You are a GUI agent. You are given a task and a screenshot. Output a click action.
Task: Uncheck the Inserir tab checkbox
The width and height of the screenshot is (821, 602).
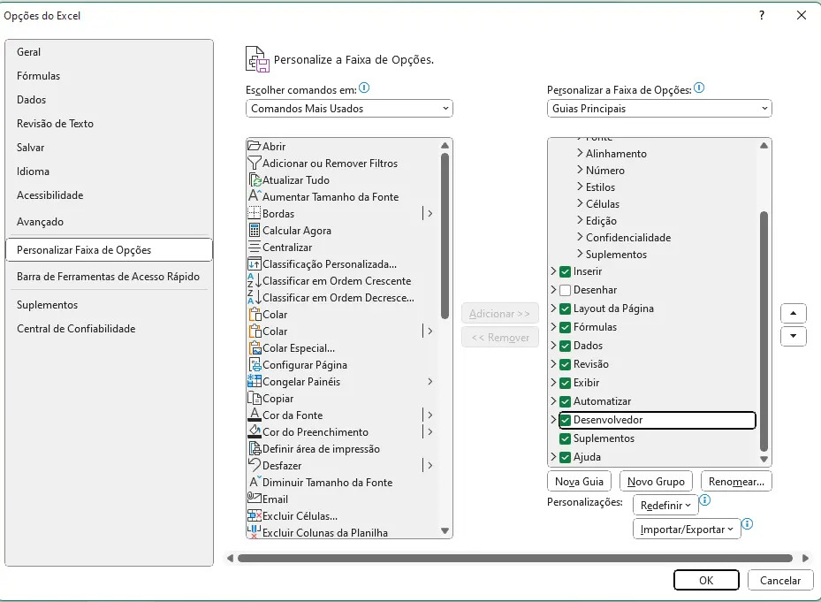[x=565, y=271]
